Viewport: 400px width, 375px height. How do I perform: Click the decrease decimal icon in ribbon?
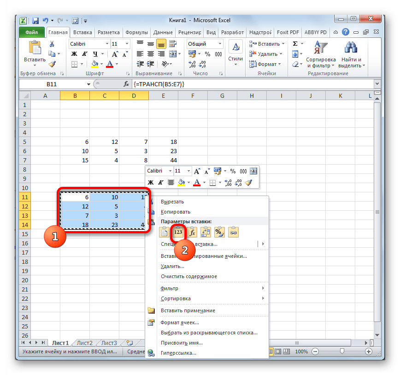(x=202, y=64)
